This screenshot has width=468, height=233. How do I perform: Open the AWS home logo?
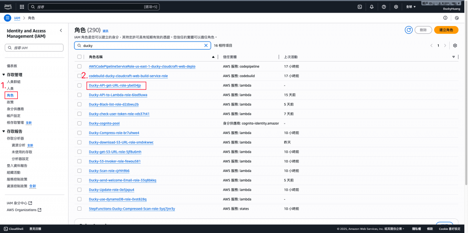[x=8, y=6]
